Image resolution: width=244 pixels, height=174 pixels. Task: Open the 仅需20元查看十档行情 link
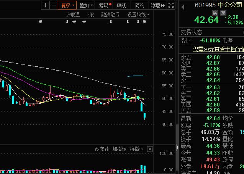[218, 49]
